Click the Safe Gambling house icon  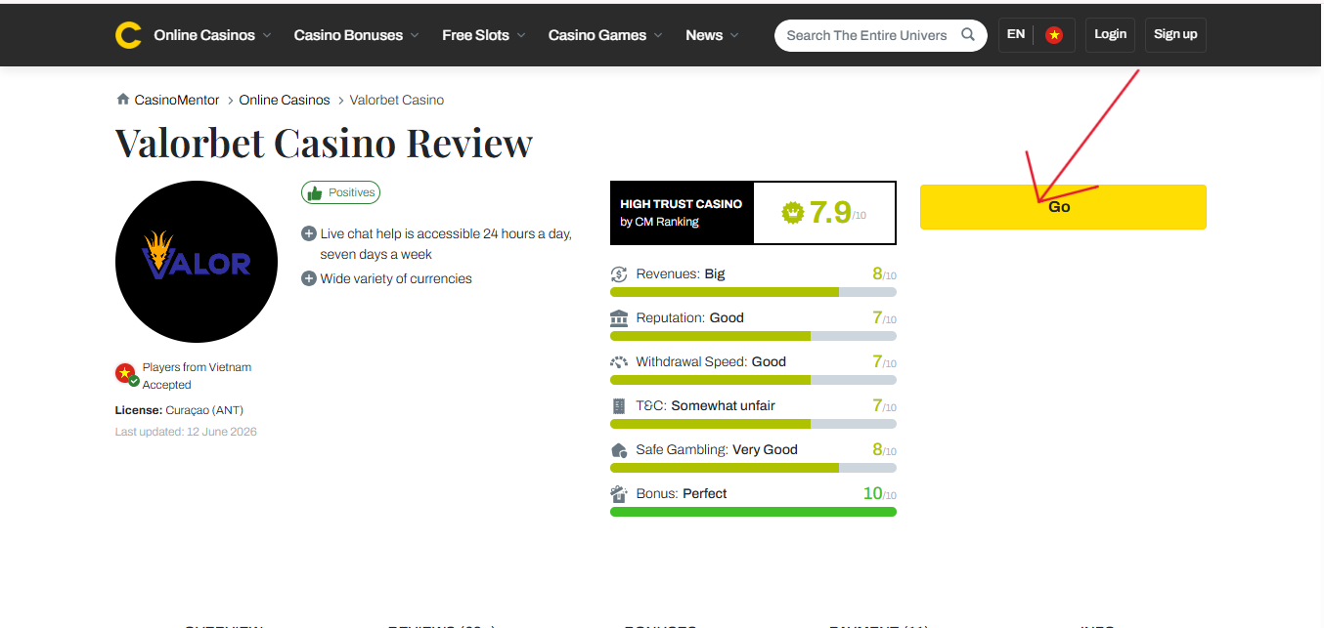(x=619, y=450)
